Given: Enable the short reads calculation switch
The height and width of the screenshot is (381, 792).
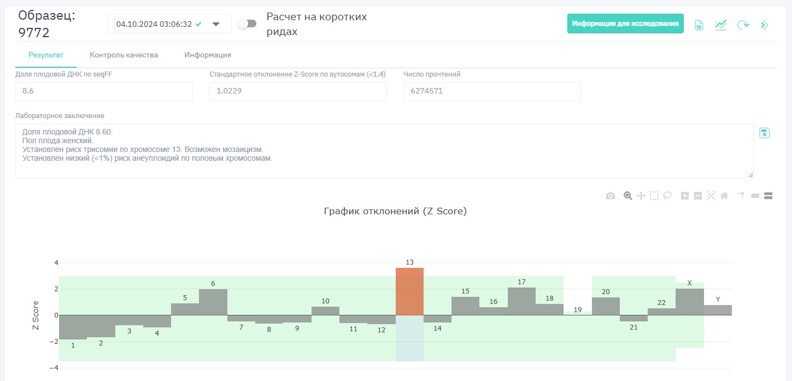Looking at the screenshot, I should (247, 24).
